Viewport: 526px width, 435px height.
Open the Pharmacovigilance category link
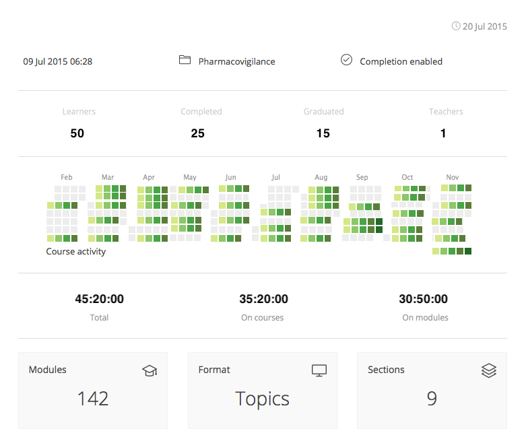tap(236, 62)
